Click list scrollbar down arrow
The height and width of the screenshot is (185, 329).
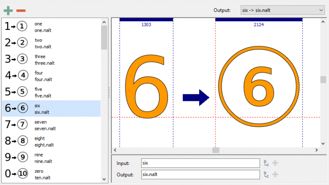[x=104, y=179]
